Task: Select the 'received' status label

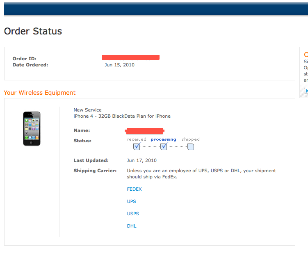Action: pos(137,139)
